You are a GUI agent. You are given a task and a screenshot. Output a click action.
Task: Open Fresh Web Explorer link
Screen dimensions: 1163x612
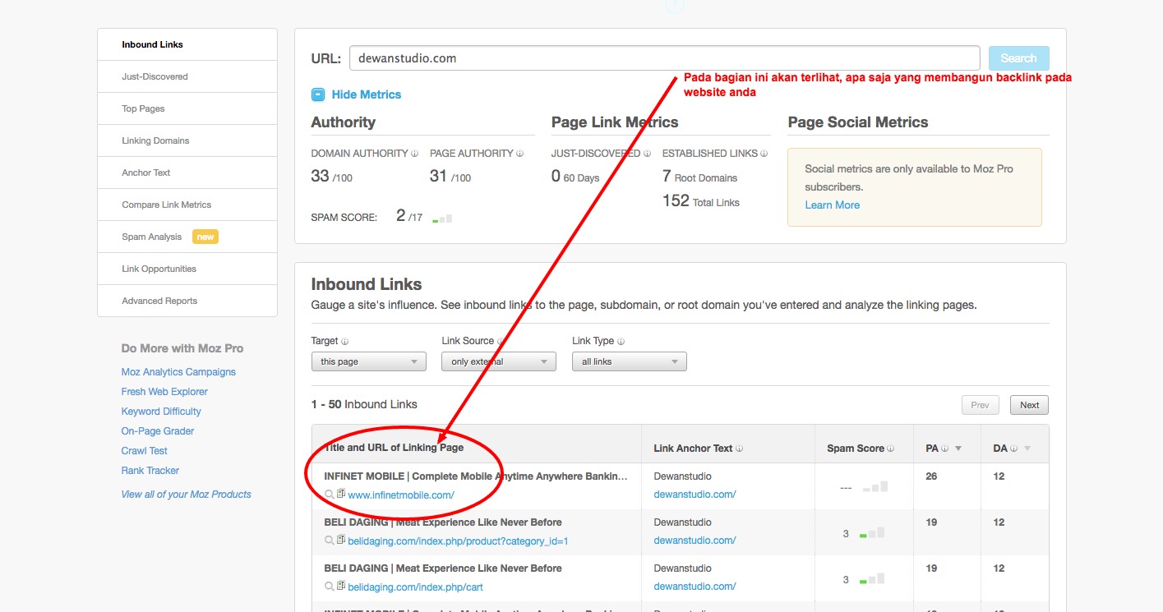(x=164, y=392)
